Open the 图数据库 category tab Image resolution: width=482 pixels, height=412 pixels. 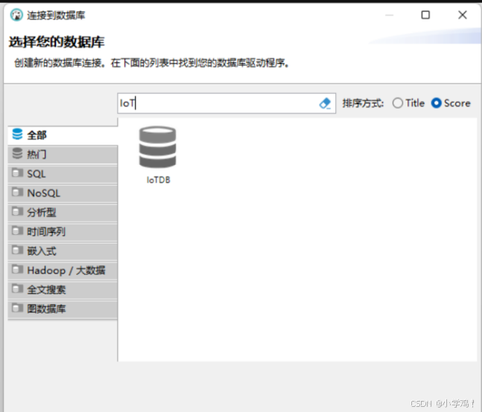tap(63, 308)
